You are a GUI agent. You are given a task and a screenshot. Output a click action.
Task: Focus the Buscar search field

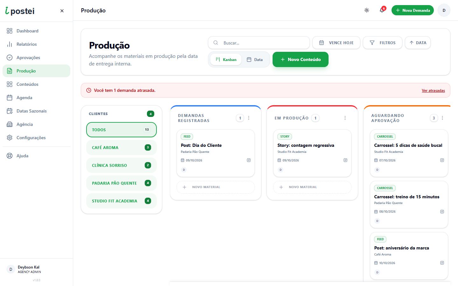[x=259, y=43]
